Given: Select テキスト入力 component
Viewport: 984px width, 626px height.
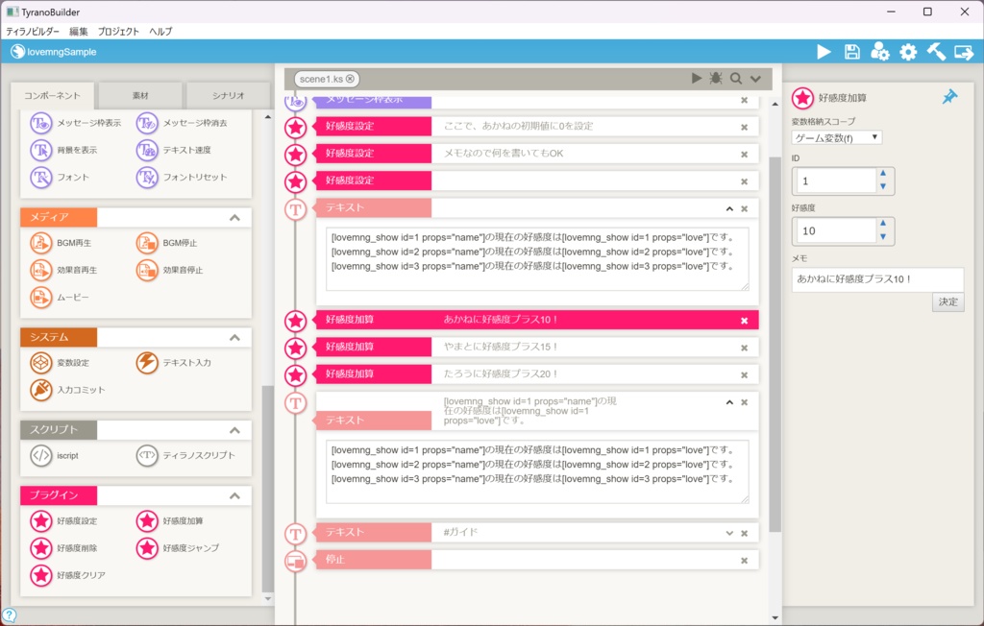Looking at the screenshot, I should click(174, 363).
